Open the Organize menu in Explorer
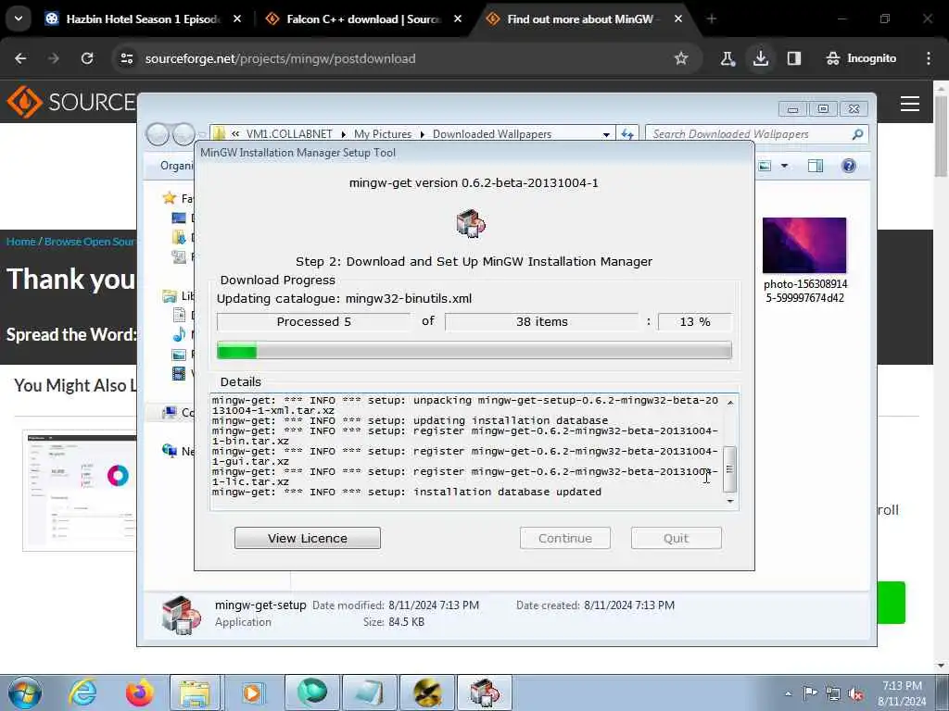Image resolution: width=949 pixels, height=711 pixels. point(177,166)
